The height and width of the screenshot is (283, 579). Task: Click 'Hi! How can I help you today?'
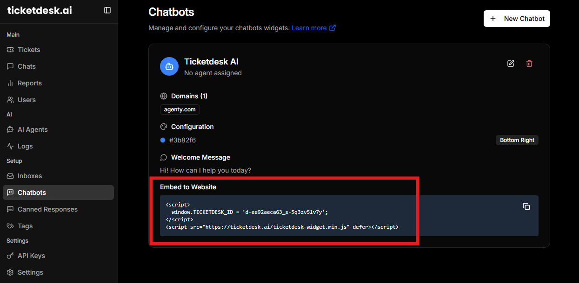pos(206,170)
